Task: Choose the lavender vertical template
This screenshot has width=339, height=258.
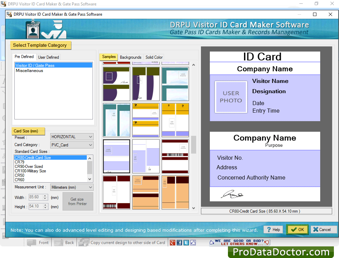Action: [146, 156]
